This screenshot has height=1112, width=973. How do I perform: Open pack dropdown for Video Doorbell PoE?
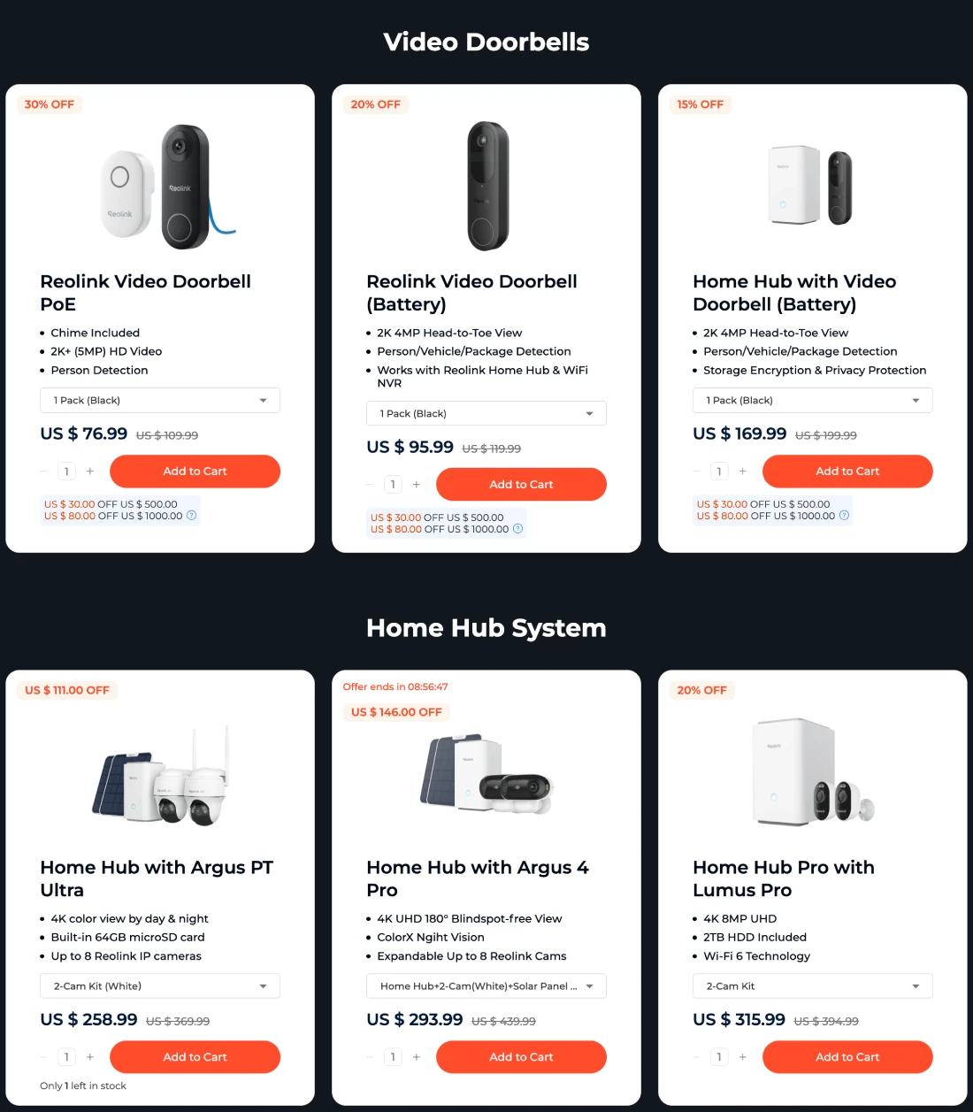160,401
